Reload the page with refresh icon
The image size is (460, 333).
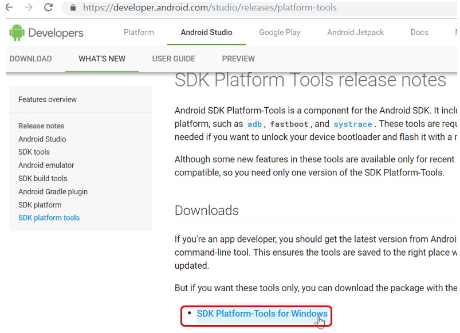pyautogui.click(x=48, y=7)
